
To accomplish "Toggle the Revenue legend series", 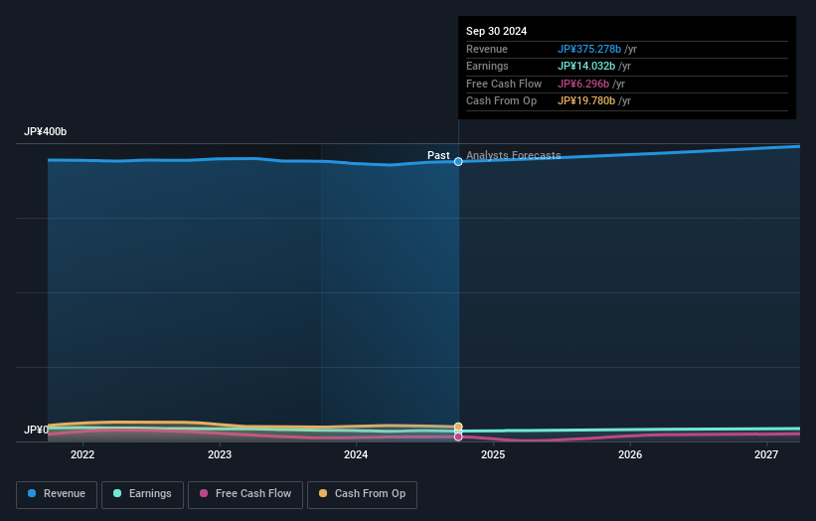I will click(x=57, y=494).
